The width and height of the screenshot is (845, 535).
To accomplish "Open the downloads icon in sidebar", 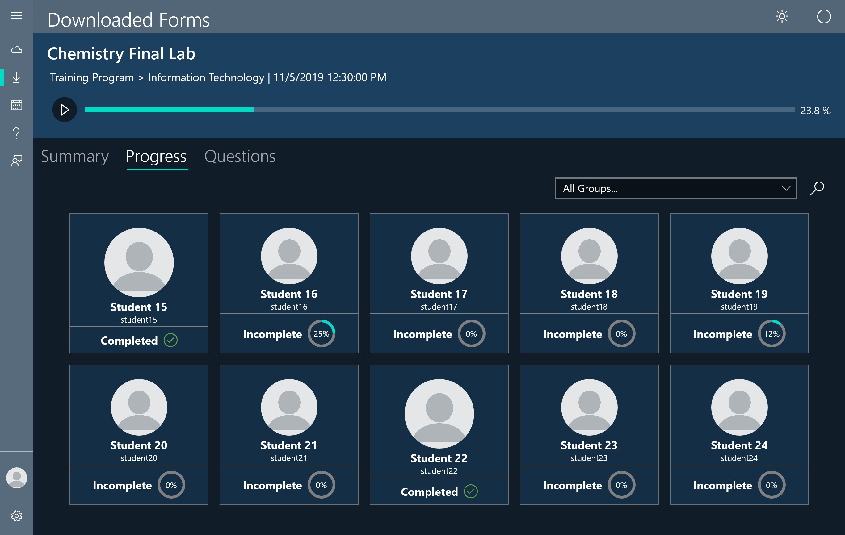I will 16,77.
